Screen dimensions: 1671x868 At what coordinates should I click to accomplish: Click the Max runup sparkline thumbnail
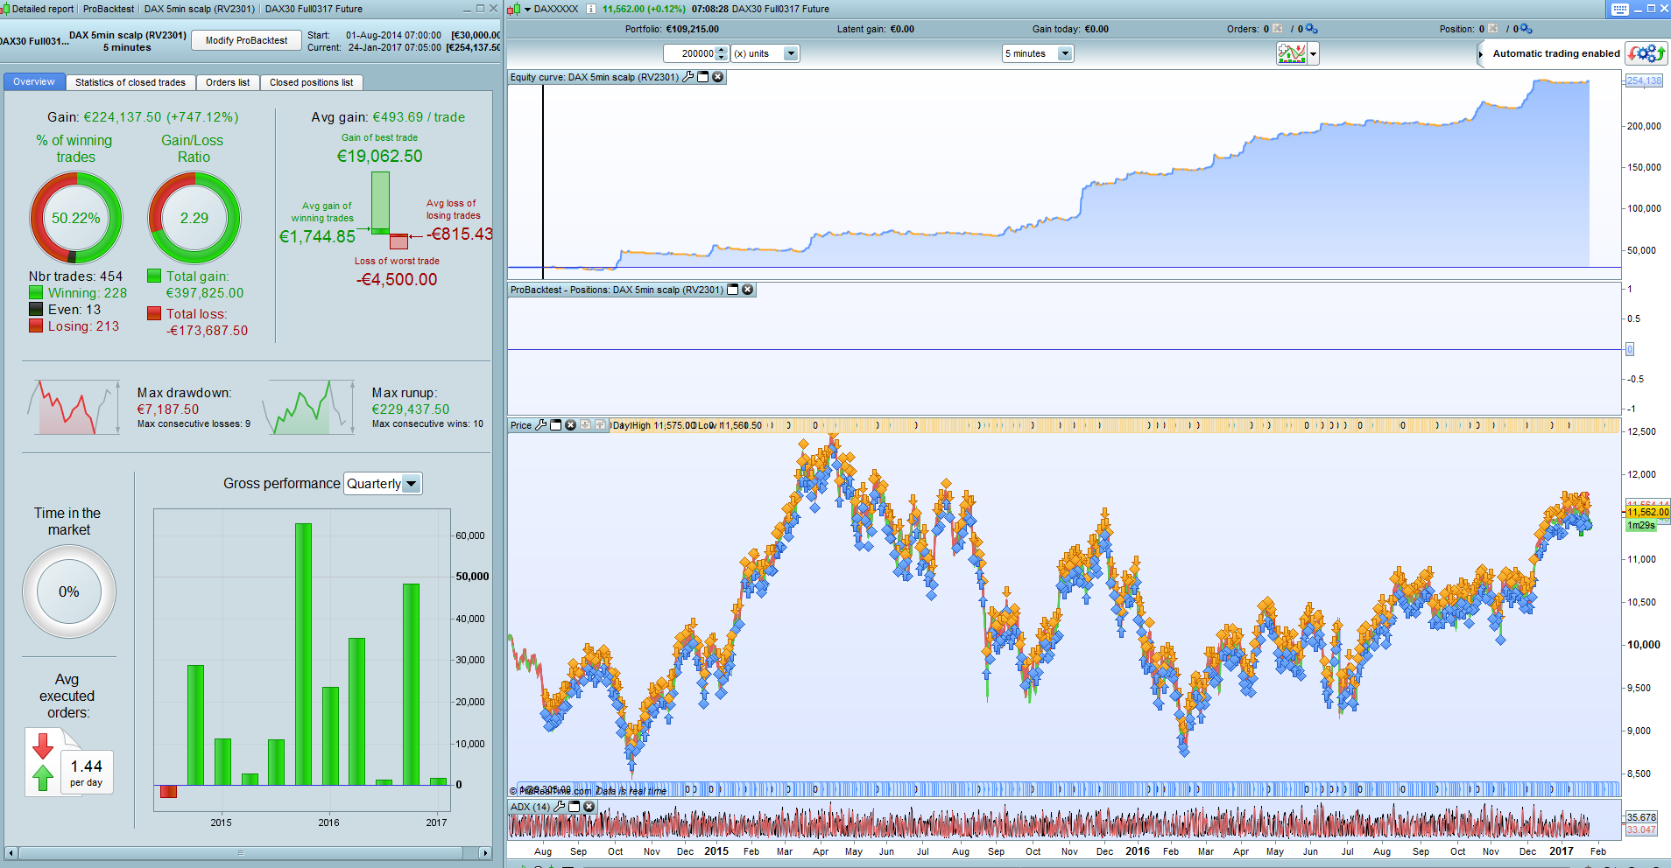[x=310, y=407]
